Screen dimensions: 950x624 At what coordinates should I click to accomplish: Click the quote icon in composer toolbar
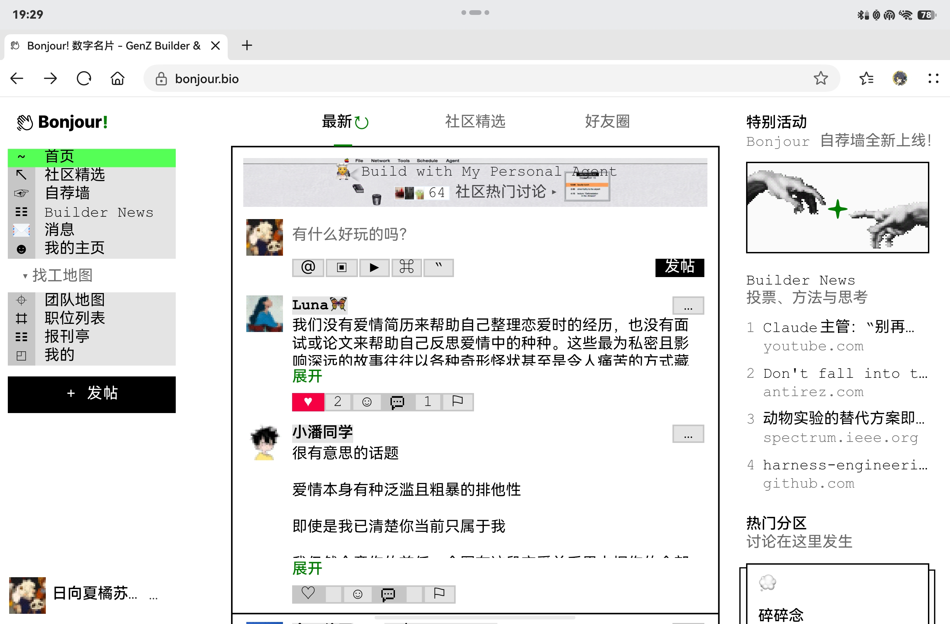[x=438, y=267]
